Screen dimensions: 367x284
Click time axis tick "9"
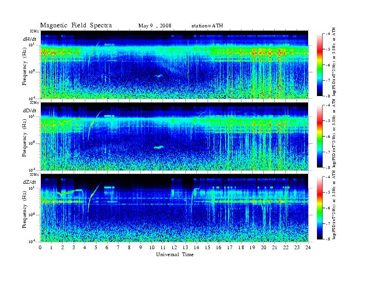tap(140, 247)
